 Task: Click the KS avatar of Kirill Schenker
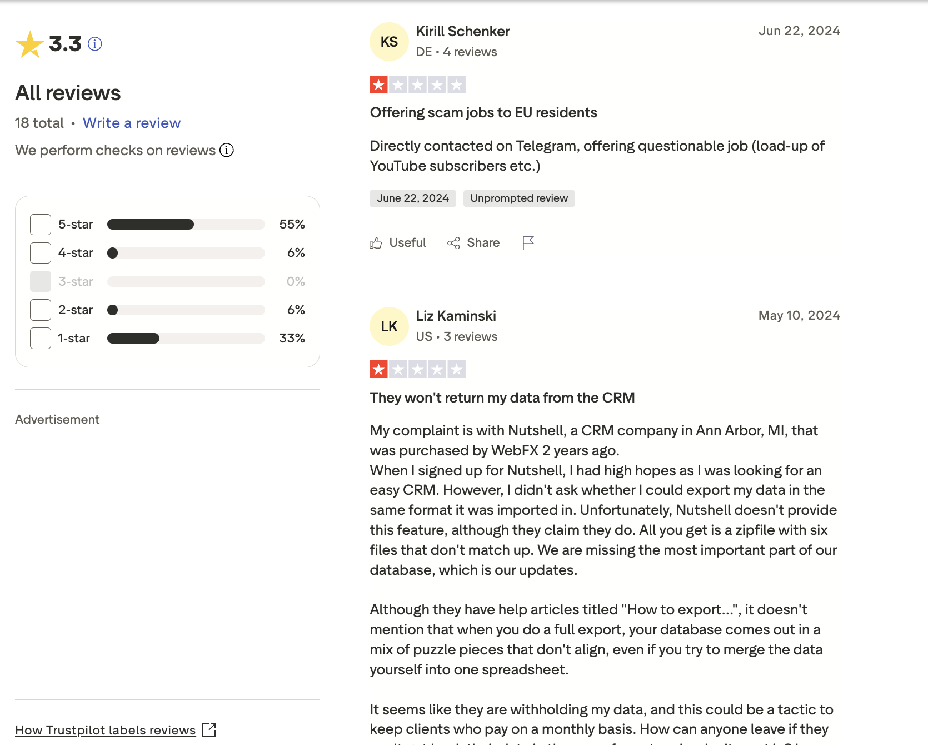pyautogui.click(x=389, y=42)
